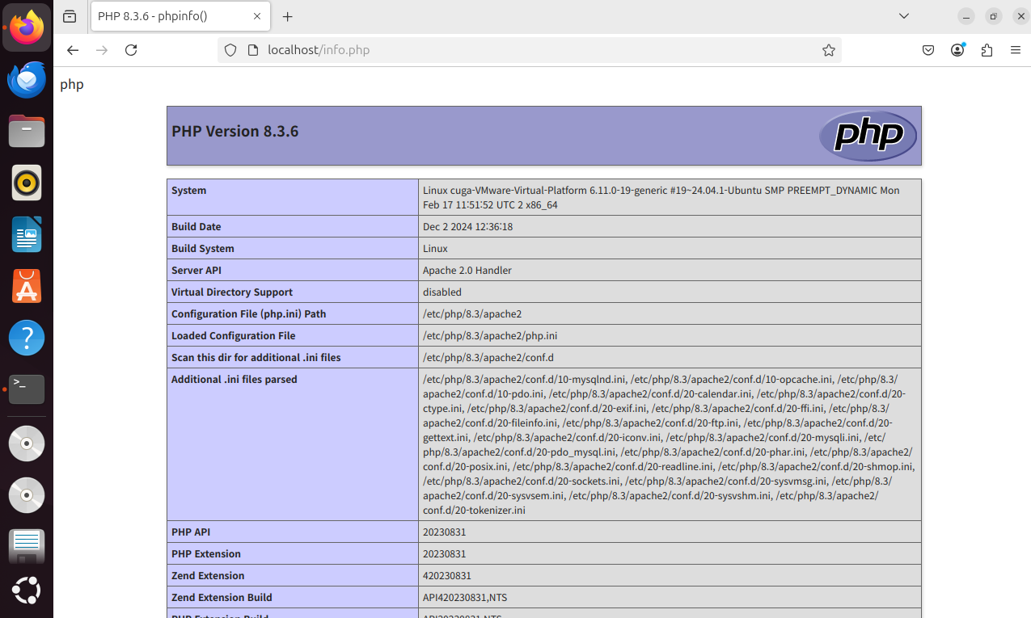Click the '/etc/php/8.3/apache2/php.ini' value
The height and width of the screenshot is (618, 1031).
(490, 336)
